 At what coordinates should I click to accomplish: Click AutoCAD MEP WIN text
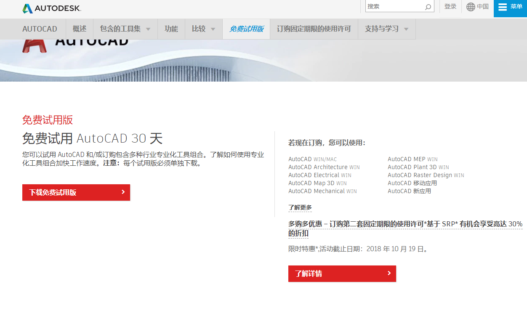click(x=413, y=159)
